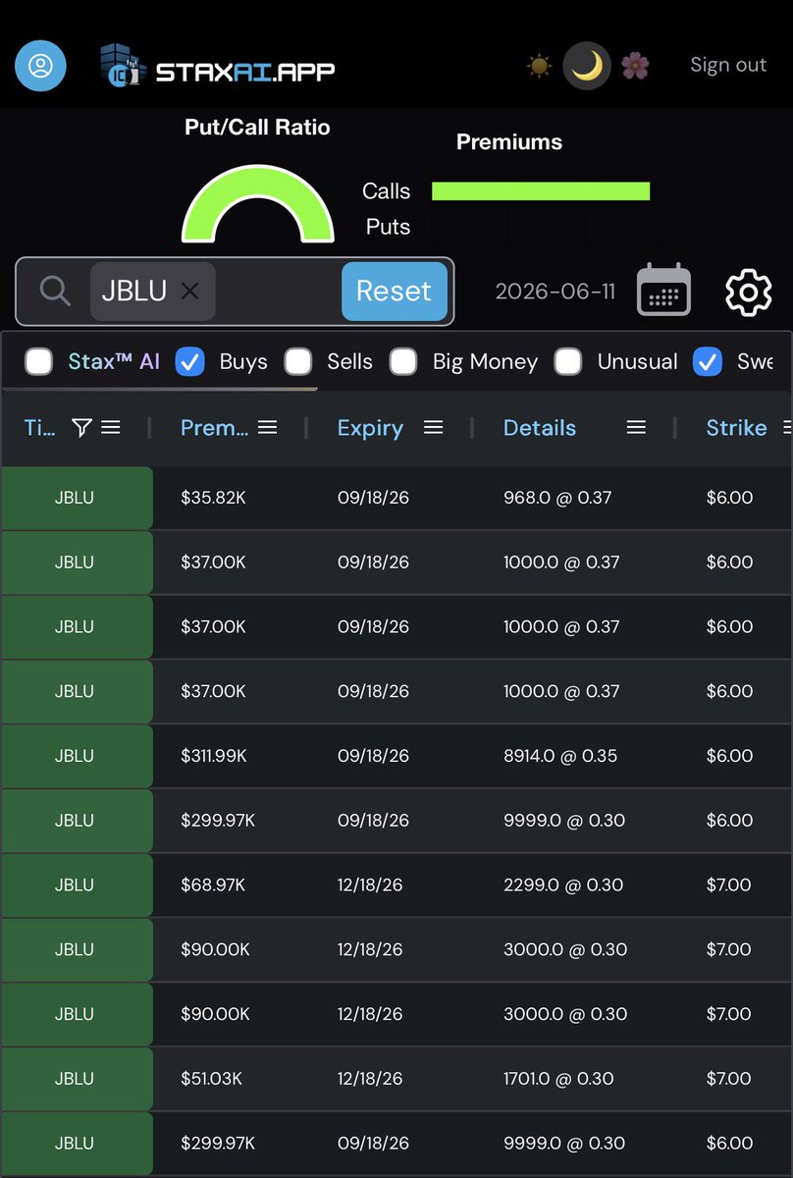This screenshot has width=793, height=1178.
Task: Check the Unusual checkbox
Action: [x=568, y=361]
